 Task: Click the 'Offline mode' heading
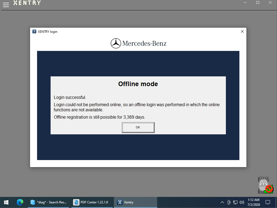138,84
